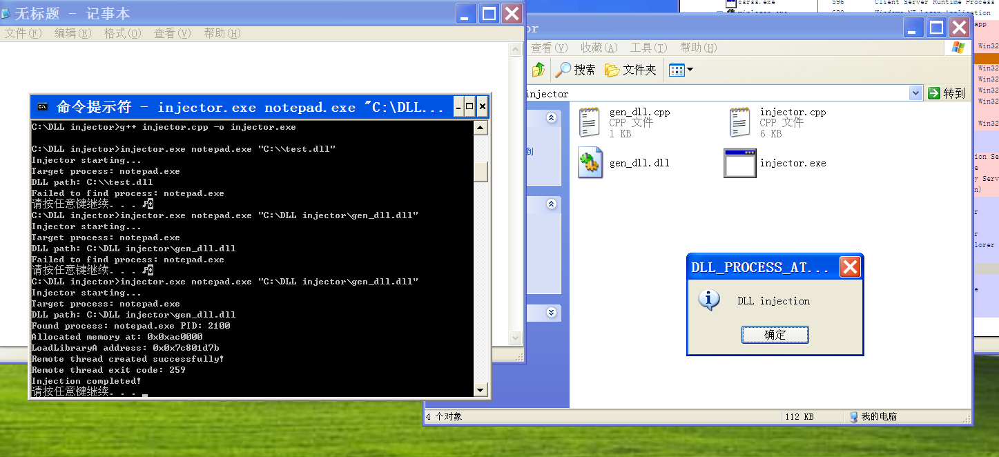This screenshot has width=999, height=457.
Task: Click the 搜索 search toolbar button
Action: (576, 70)
